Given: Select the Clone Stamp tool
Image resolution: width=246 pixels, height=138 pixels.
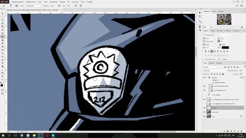Looking at the screenshot, I should 3,40.
